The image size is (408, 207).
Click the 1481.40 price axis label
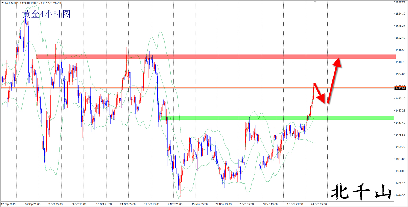pos(400,122)
